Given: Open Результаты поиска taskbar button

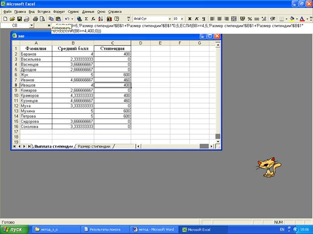Looking at the screenshot, I should (x=105, y=229).
